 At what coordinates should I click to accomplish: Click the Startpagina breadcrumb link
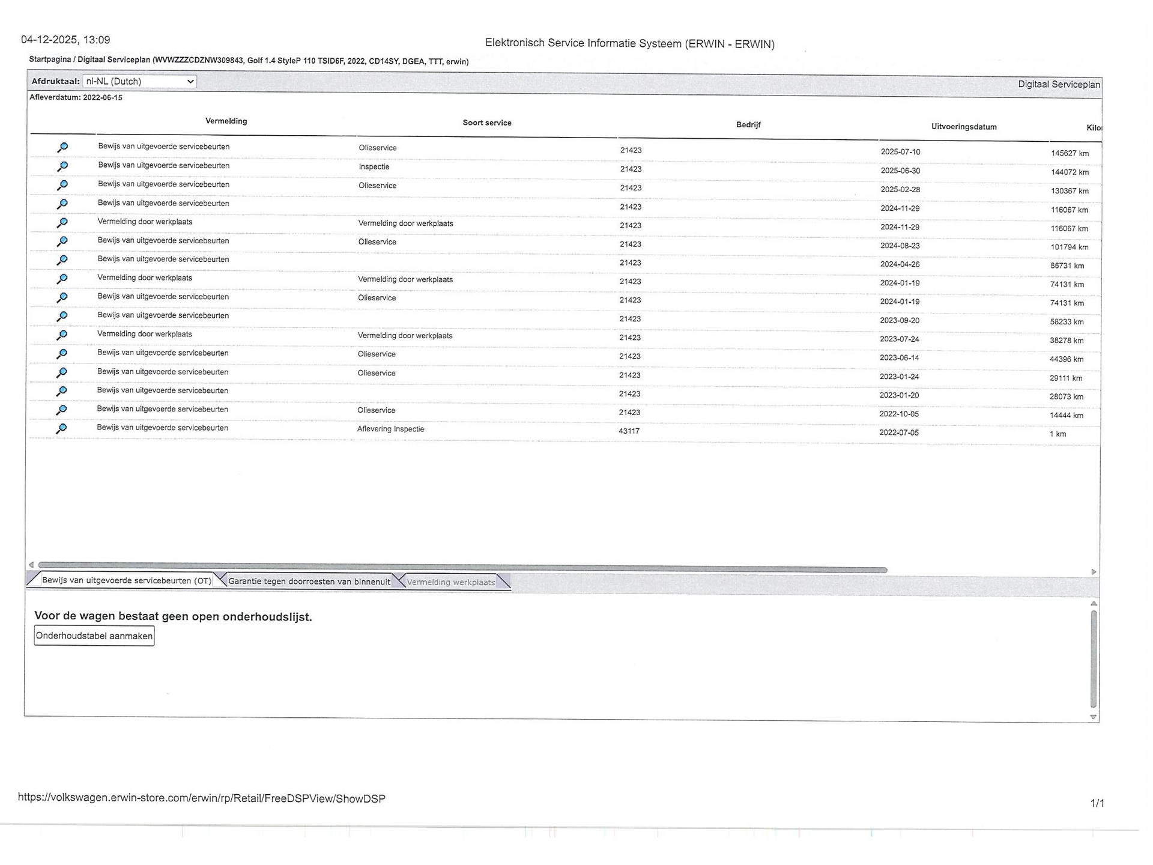pyautogui.click(x=50, y=59)
